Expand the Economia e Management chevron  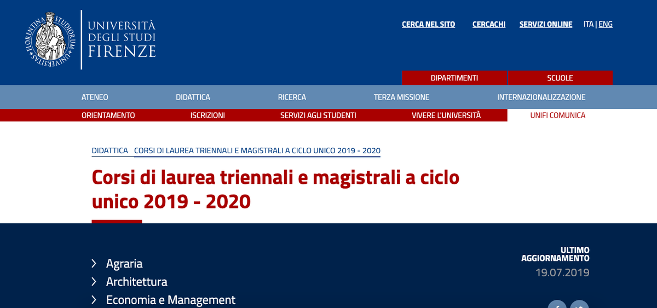pos(94,300)
